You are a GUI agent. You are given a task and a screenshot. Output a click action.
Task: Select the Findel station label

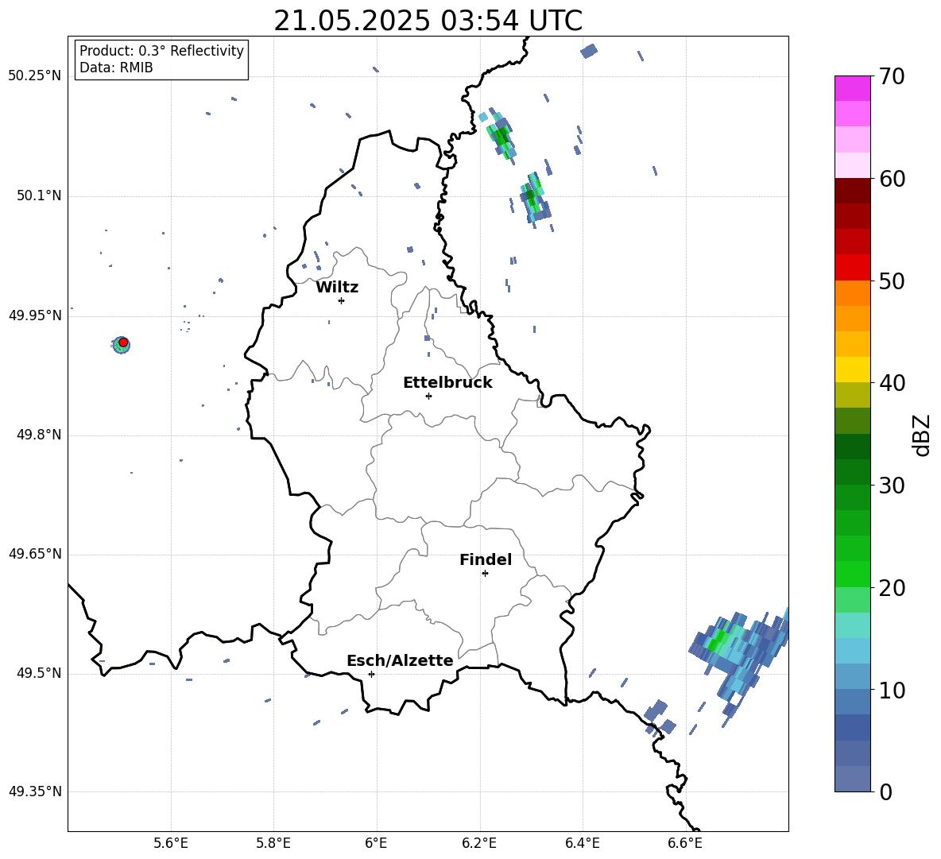(486, 559)
